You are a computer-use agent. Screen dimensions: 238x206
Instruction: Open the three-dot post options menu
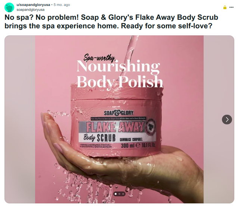coord(232,7)
